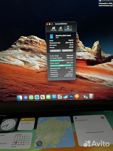Click the current charge percentage bar
This screenshot has width=113, height=151.
pos(61,60)
